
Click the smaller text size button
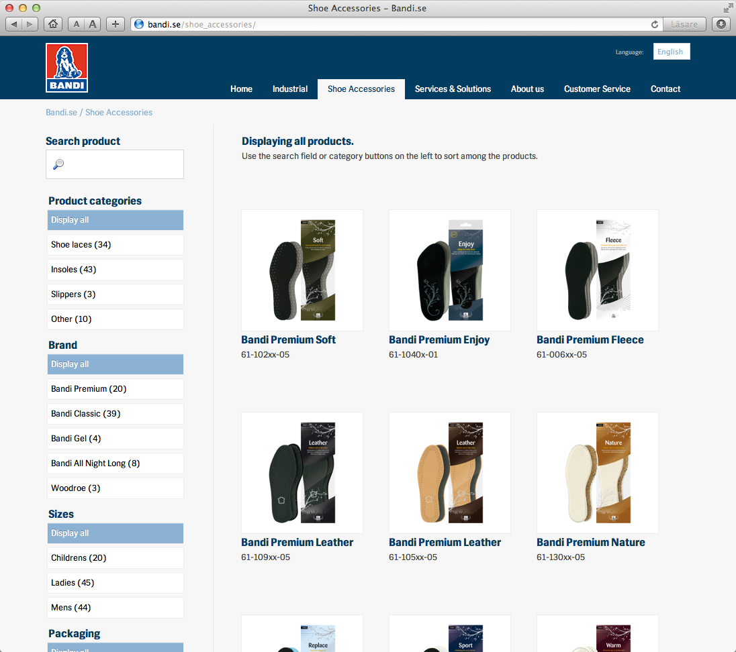77,24
